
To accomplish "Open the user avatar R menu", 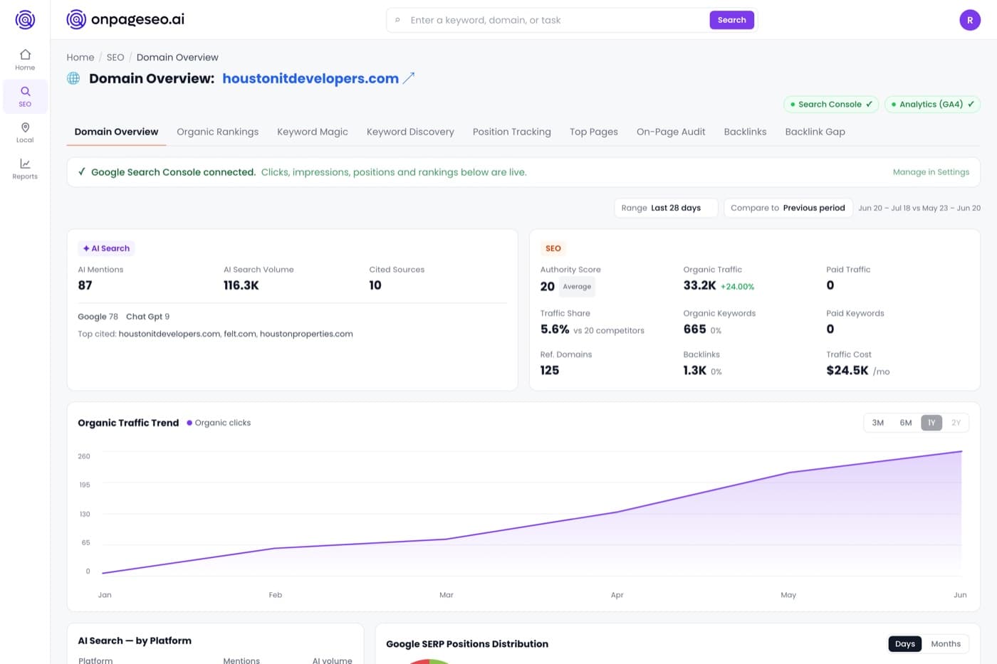I will coord(969,20).
